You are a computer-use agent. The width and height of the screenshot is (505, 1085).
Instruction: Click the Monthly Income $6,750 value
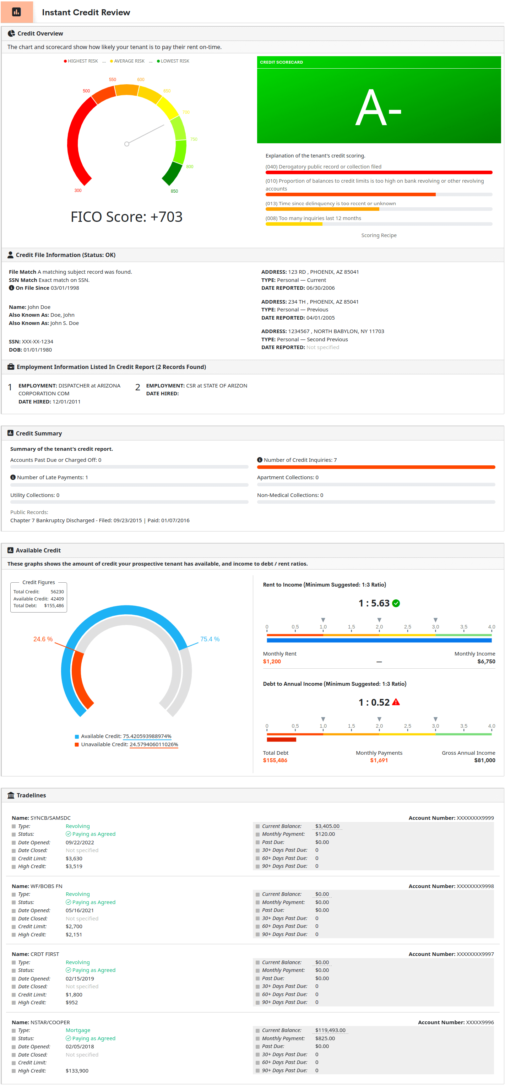[486, 662]
